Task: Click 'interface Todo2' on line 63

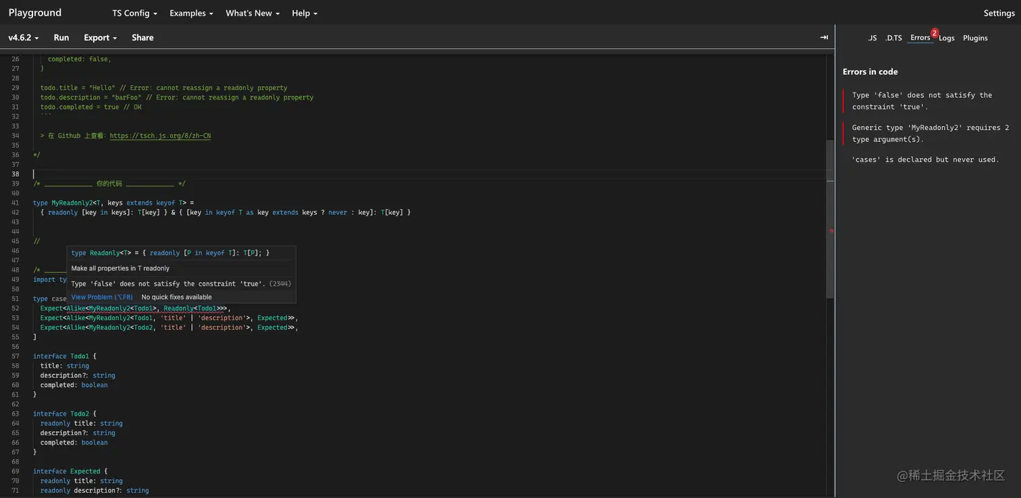Action: (x=61, y=414)
